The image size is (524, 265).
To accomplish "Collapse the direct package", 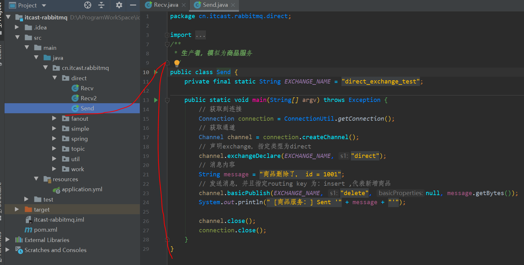I will pos(55,78).
